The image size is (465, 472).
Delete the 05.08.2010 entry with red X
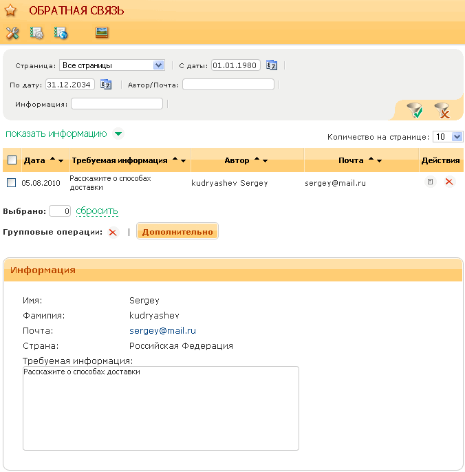point(449,182)
